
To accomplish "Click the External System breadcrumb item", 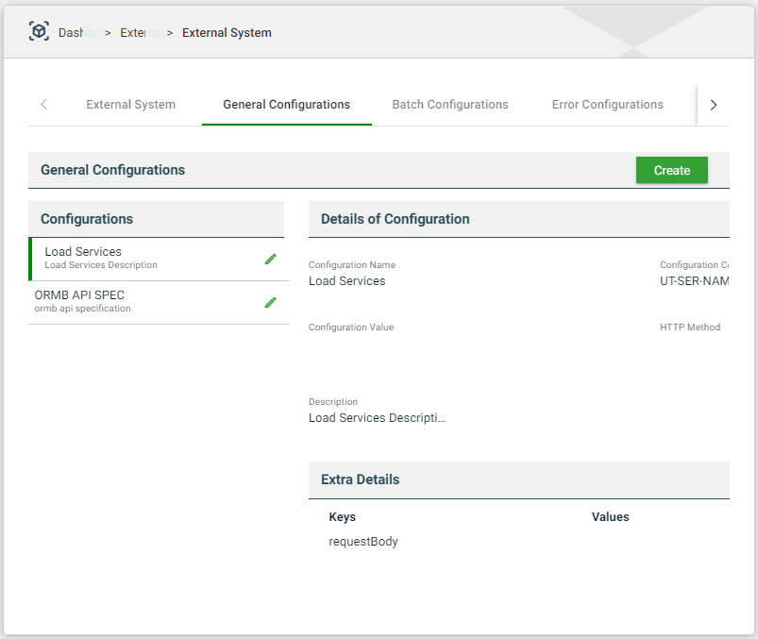I will click(x=227, y=33).
